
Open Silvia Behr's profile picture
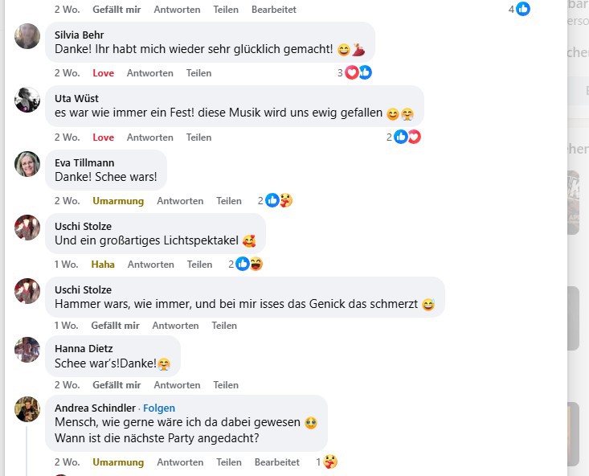coord(27,36)
